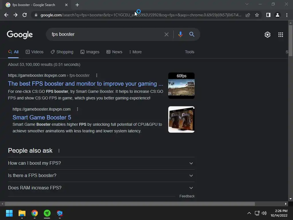The image size is (293, 220).
Task: Open the Google logo homepage link
Action: (20, 35)
